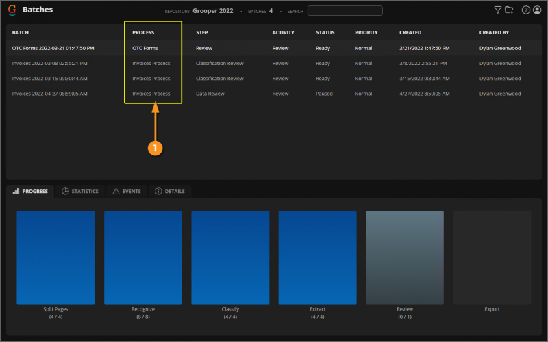Select the Progress tab
548x342 pixels.
[x=30, y=192]
